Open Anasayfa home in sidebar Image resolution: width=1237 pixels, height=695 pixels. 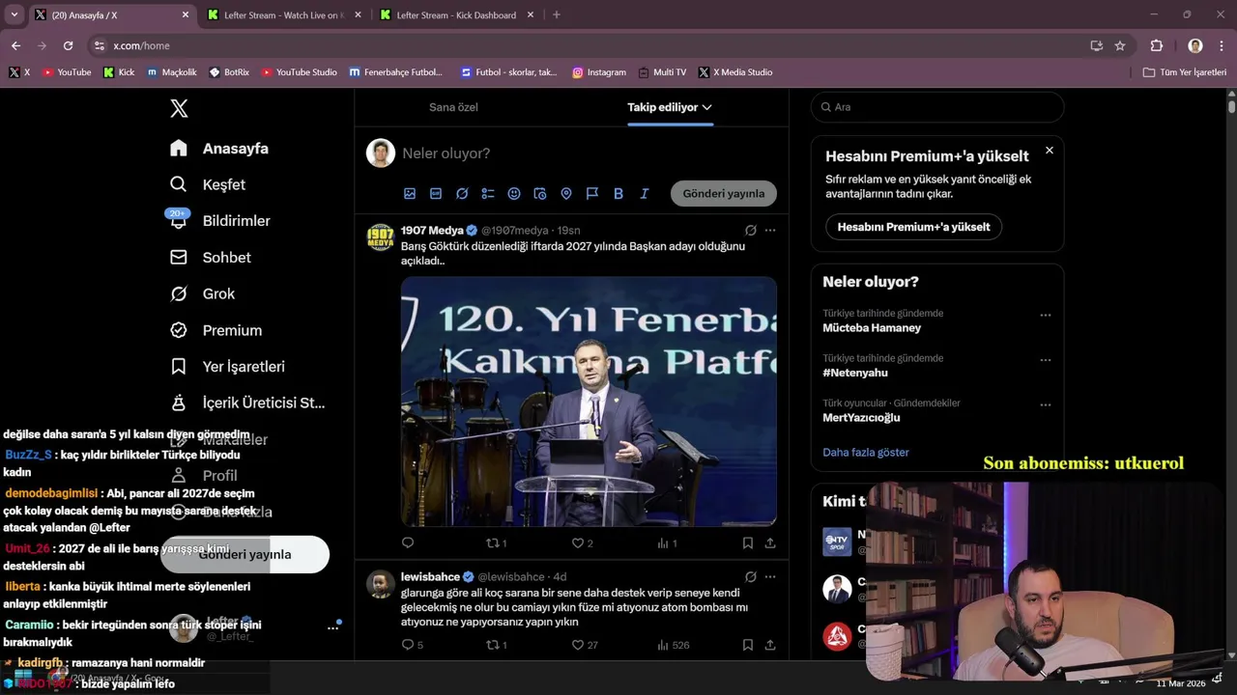219,149
